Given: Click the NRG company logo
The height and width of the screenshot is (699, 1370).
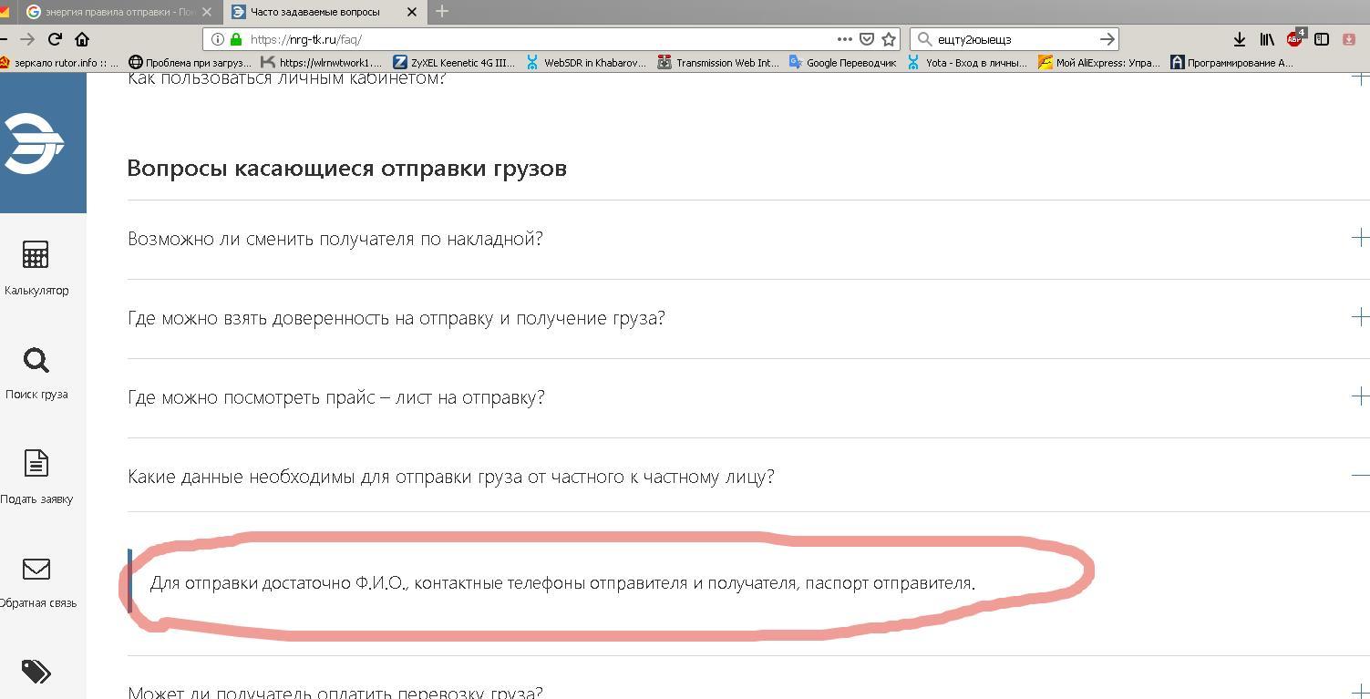Looking at the screenshot, I should pos(36,141).
